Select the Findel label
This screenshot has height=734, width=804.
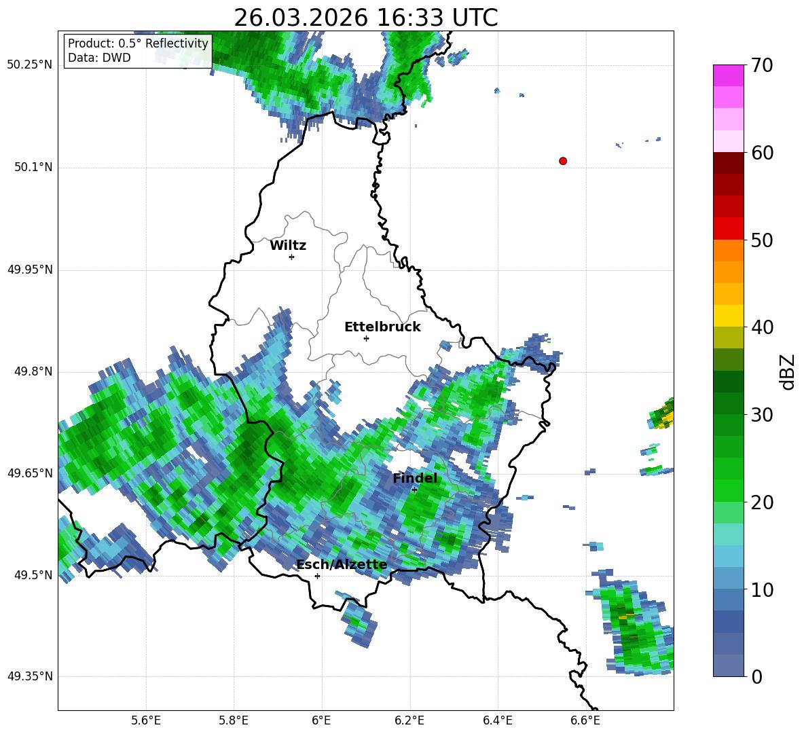coord(415,478)
